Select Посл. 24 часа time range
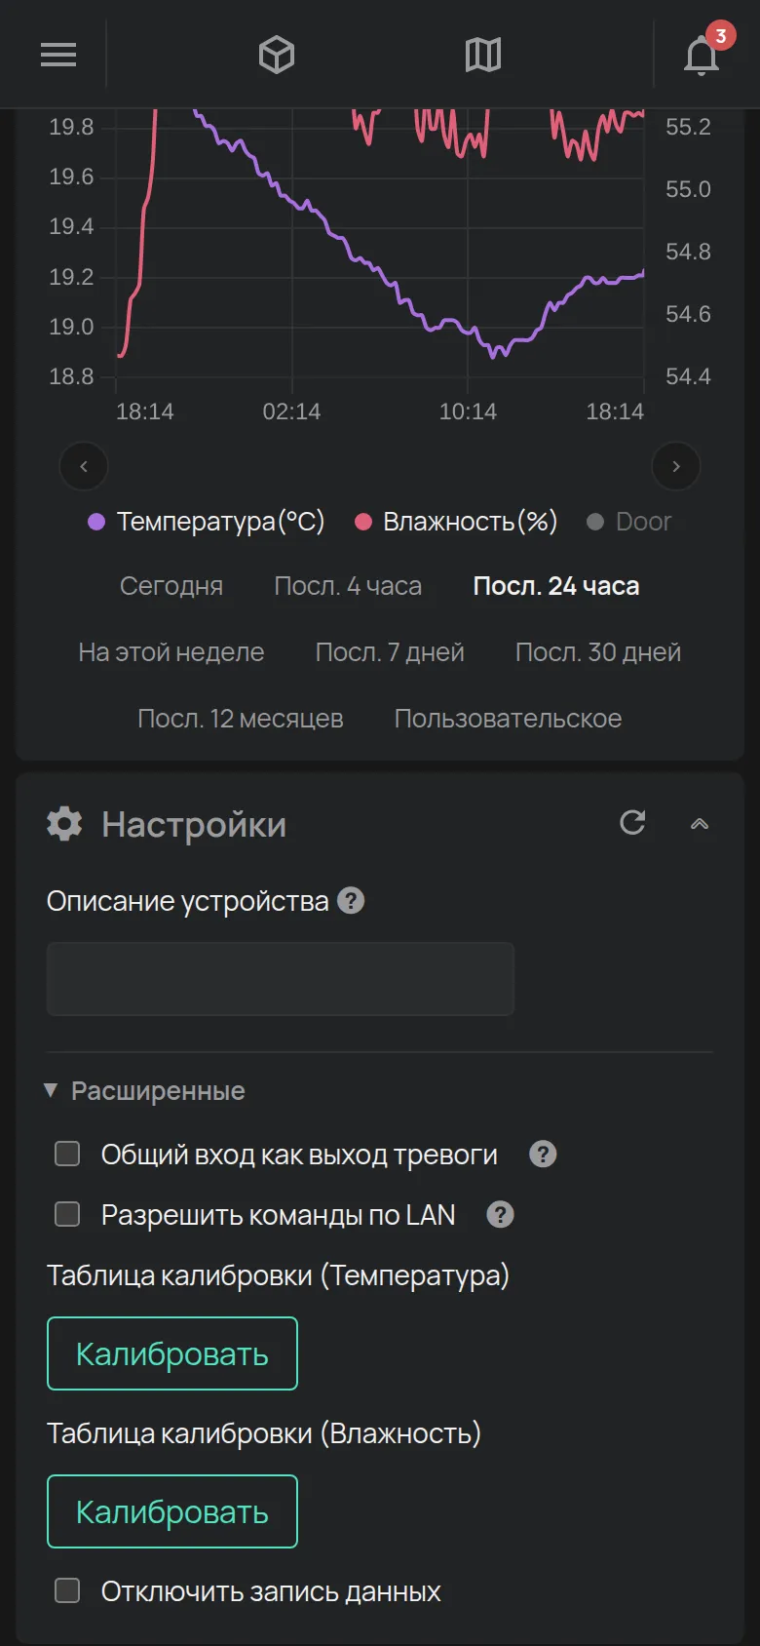 pyautogui.click(x=556, y=586)
